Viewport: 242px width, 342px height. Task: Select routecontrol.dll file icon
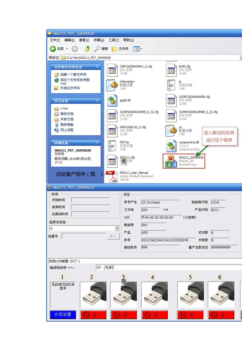pos(171,146)
